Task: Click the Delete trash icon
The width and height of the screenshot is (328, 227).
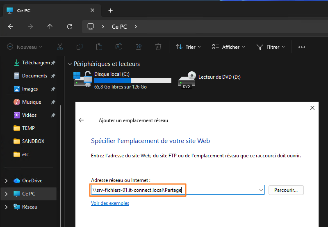Action: click(158, 47)
